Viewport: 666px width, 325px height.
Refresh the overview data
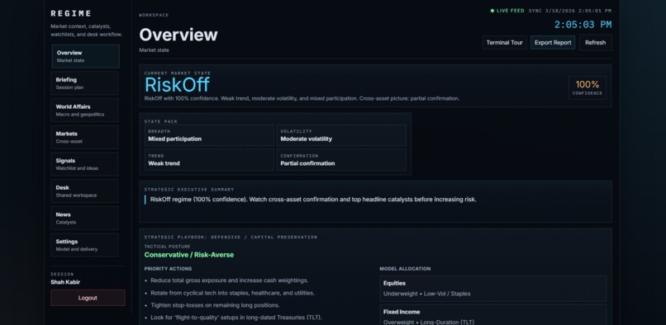(595, 42)
